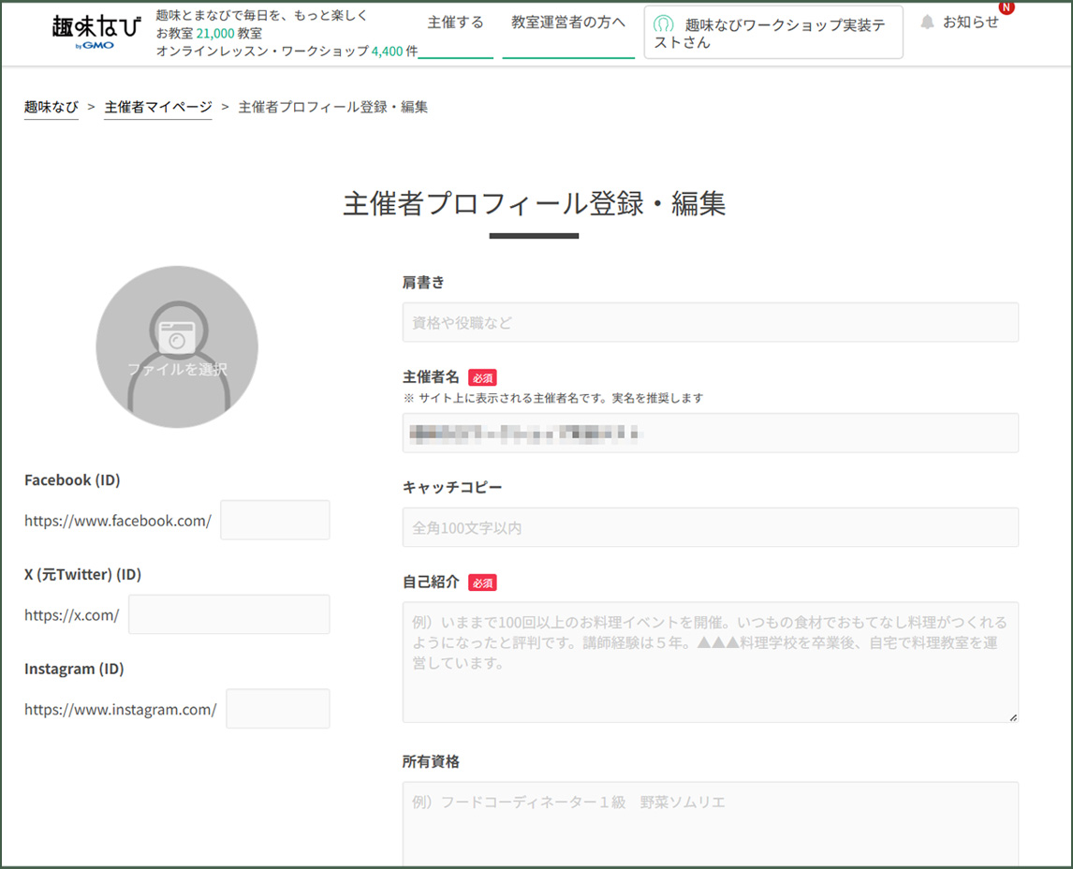
Task: Click the Instagram ID input box
Action: (x=278, y=709)
